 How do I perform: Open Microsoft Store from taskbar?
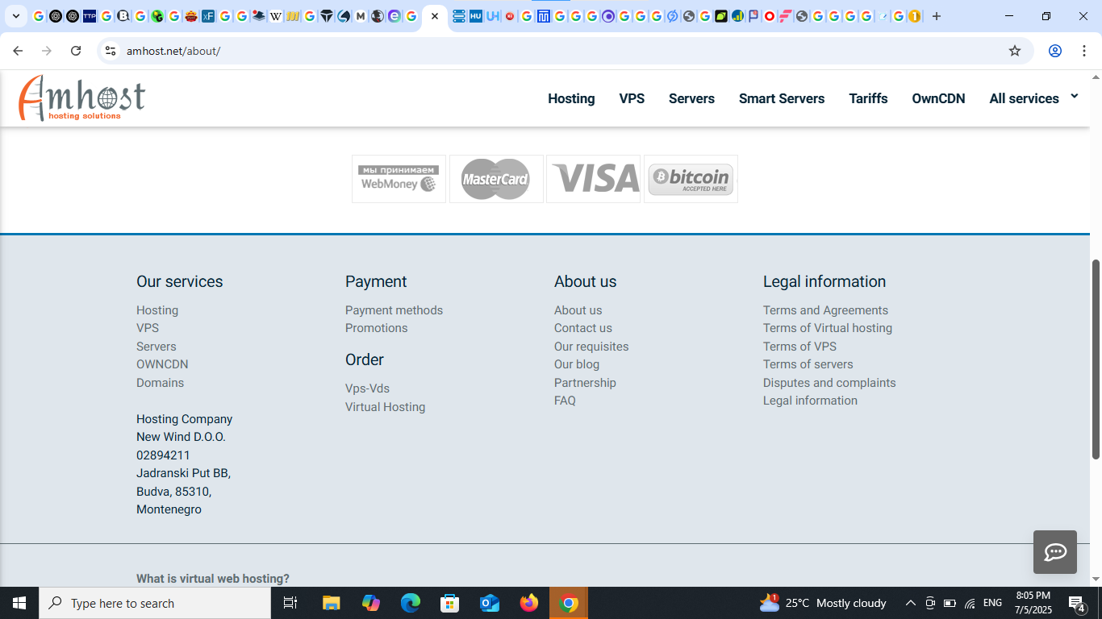click(450, 603)
